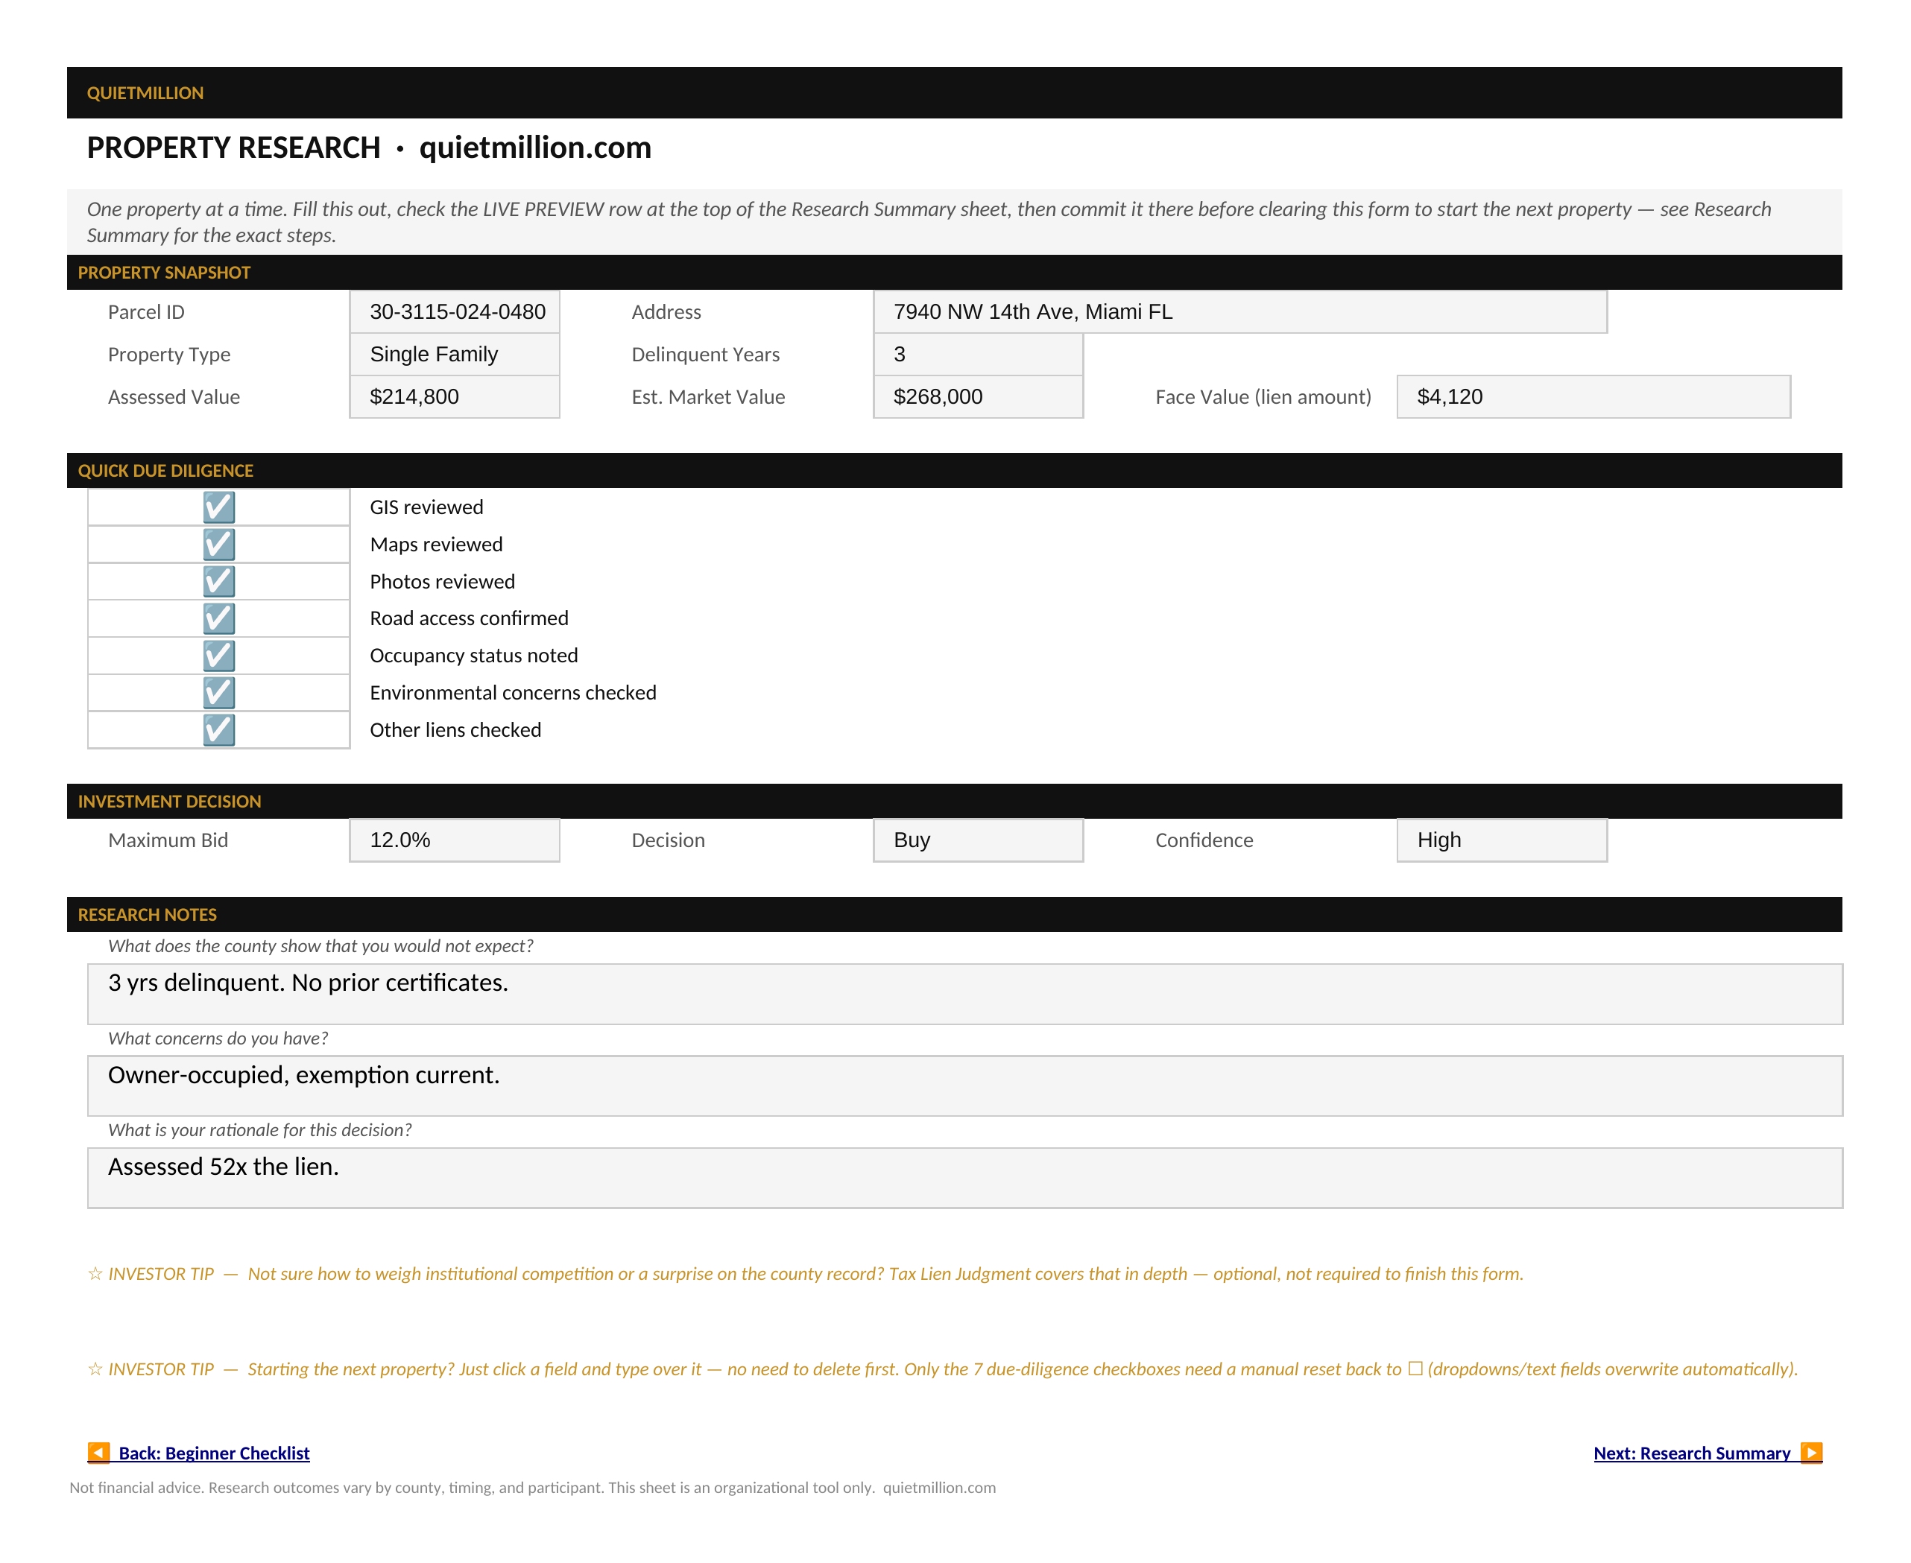Click the "Confidence" label

(x=1204, y=840)
